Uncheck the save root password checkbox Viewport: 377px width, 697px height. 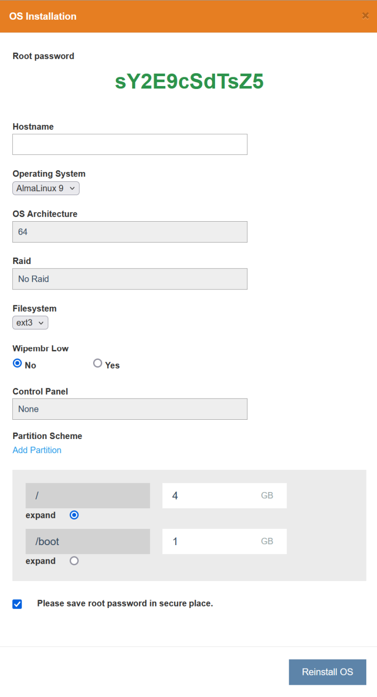pyautogui.click(x=17, y=604)
